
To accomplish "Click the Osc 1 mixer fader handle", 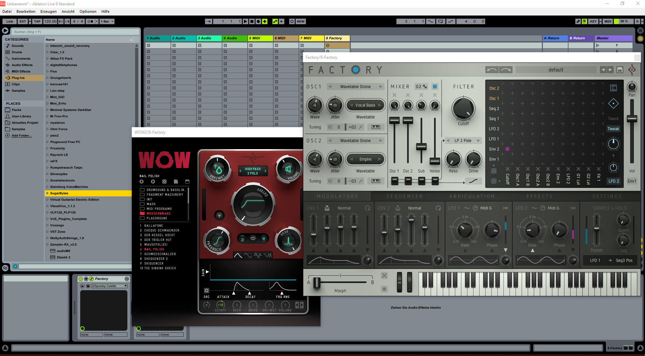I will [394, 120].
